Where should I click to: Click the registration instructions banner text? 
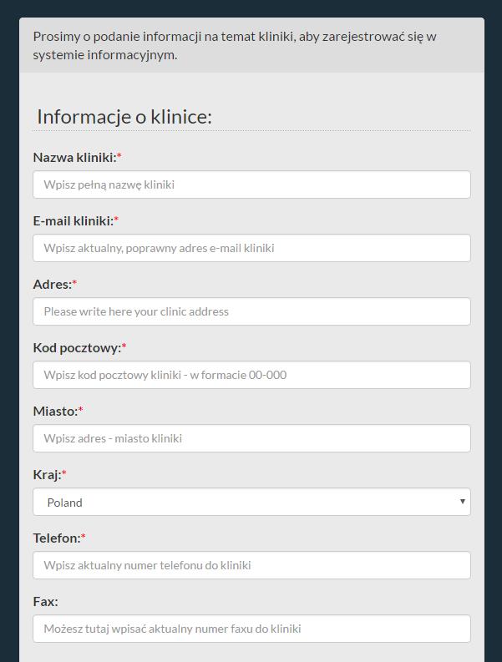(x=235, y=45)
